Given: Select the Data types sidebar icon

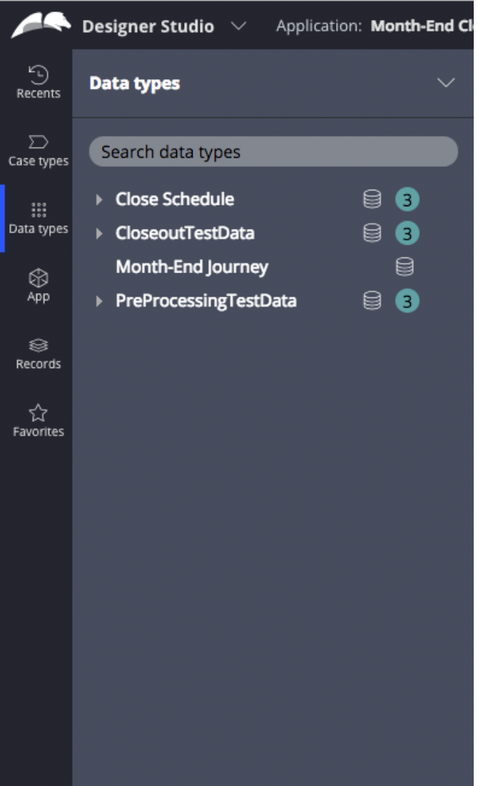Looking at the screenshot, I should [x=38, y=210].
